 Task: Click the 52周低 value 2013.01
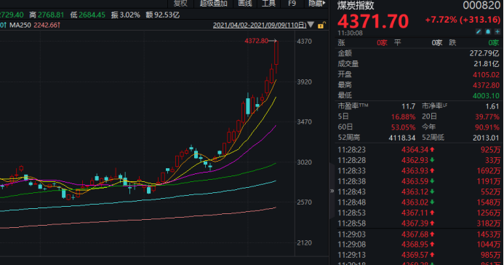[x=486, y=138]
